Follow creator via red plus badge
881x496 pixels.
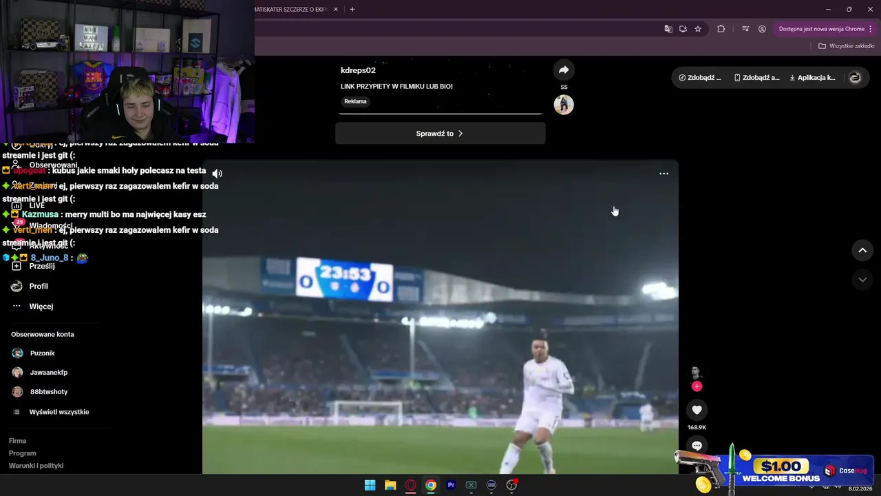[x=697, y=386]
